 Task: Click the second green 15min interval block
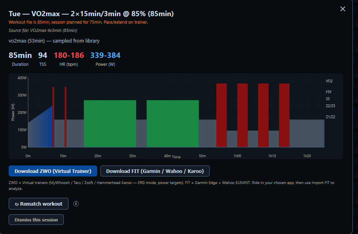173,124
